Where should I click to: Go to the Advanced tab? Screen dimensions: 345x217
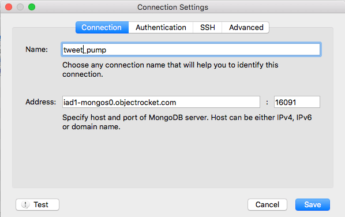pyautogui.click(x=246, y=28)
